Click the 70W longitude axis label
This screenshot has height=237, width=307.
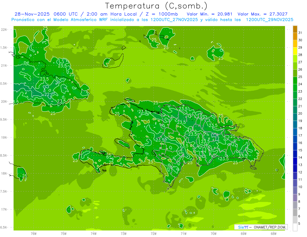(214, 234)
